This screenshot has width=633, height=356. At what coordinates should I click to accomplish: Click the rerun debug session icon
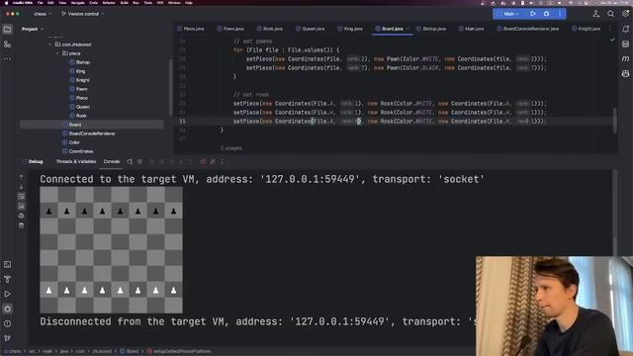click(x=130, y=162)
